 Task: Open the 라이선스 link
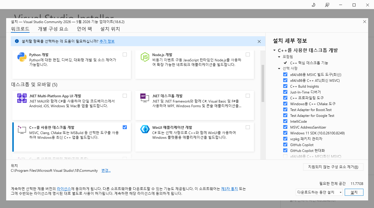pos(64,189)
